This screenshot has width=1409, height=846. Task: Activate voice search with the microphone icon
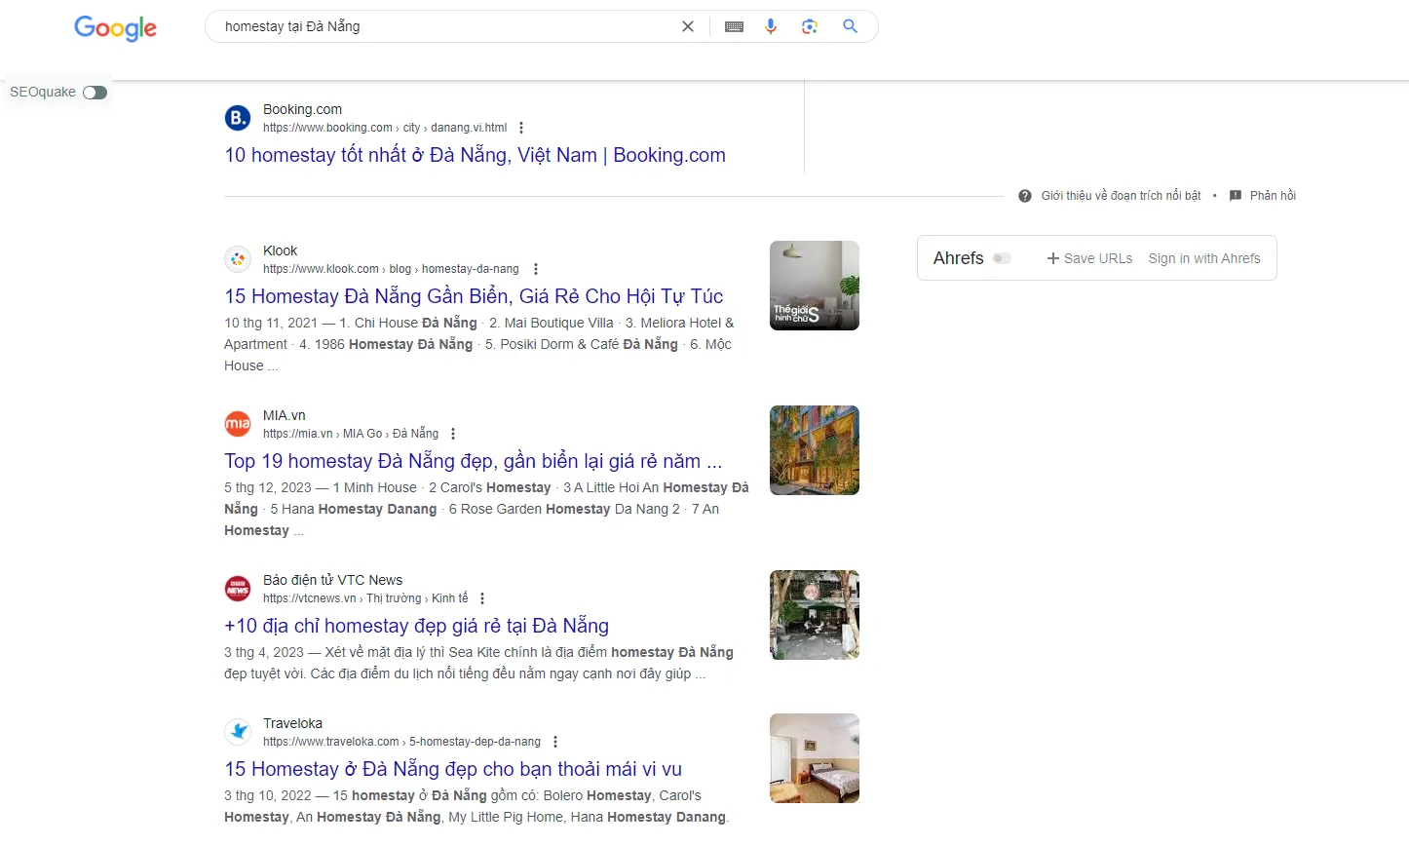click(771, 26)
